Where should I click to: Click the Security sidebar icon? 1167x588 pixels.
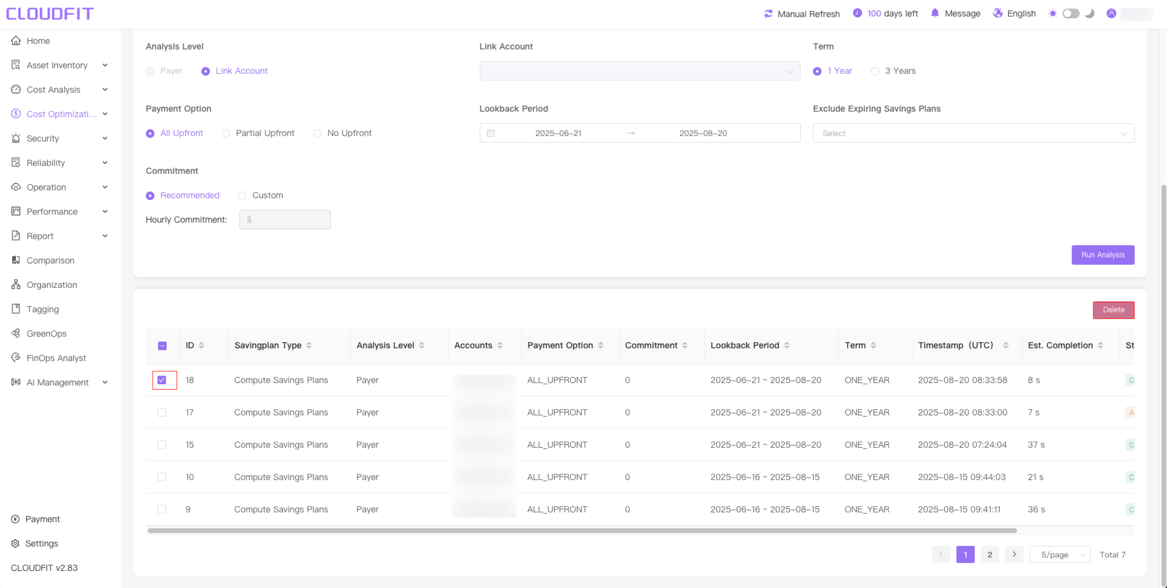[x=16, y=138]
